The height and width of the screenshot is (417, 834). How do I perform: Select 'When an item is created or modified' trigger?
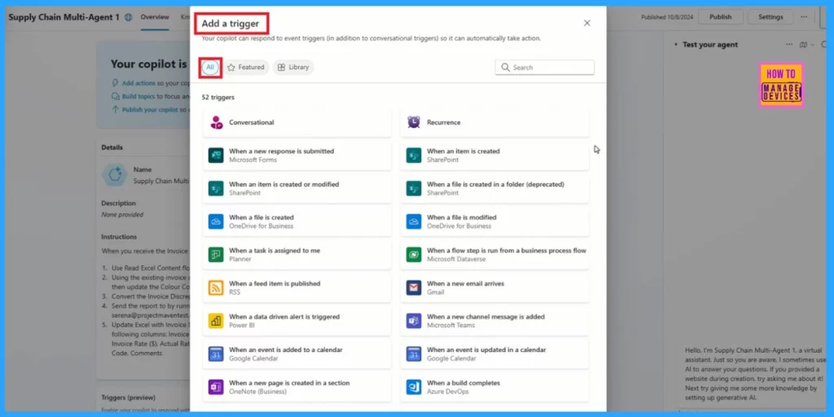point(297,188)
